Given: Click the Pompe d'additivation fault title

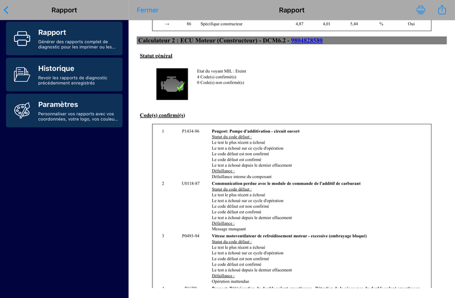Looking at the screenshot, I should tap(255, 131).
